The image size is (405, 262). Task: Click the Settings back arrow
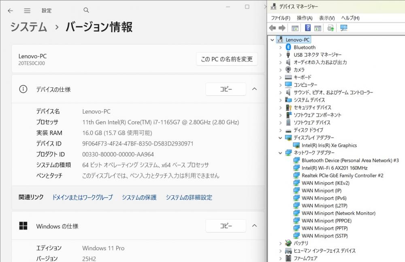coord(10,11)
